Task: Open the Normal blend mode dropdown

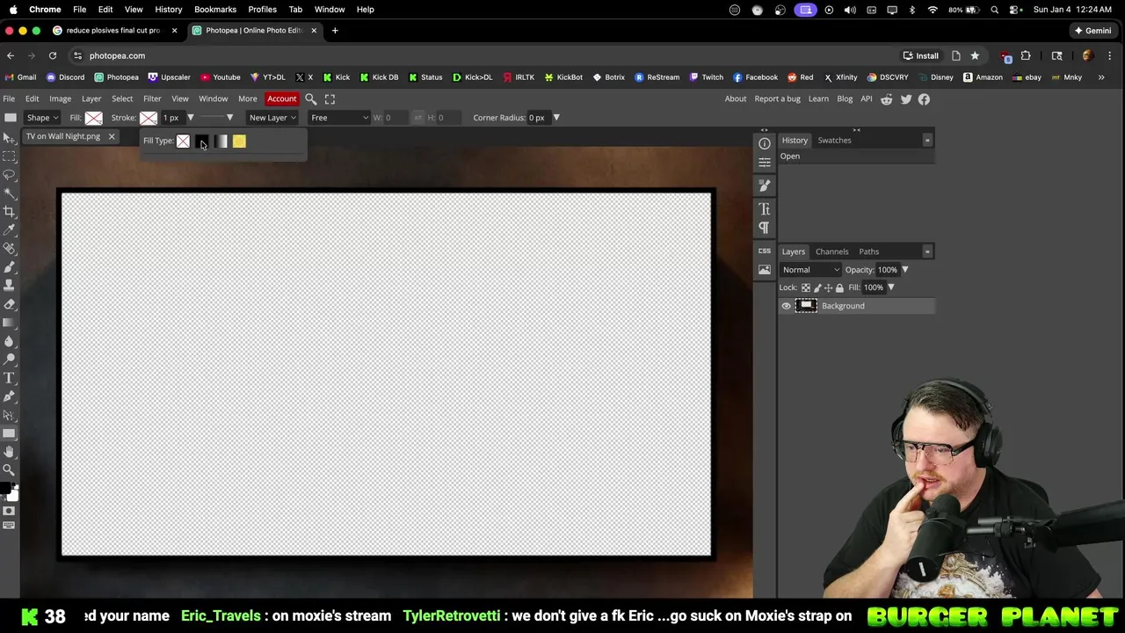Action: (810, 270)
